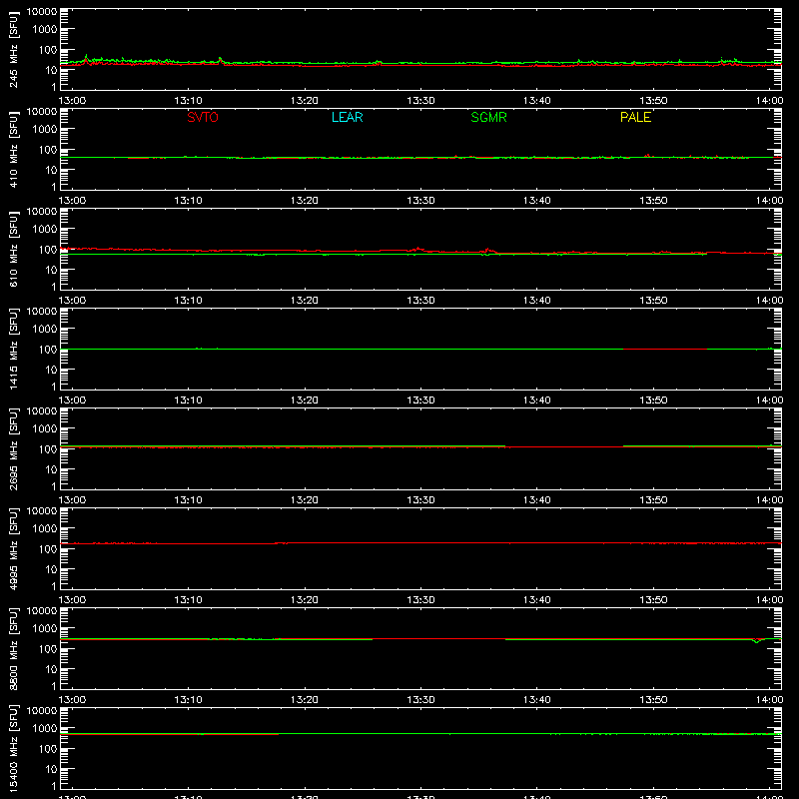Click the 10000 y-axis value of the 15400 MHz panel

(x=42, y=711)
